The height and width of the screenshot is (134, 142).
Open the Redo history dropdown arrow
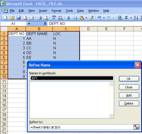click(113, 18)
